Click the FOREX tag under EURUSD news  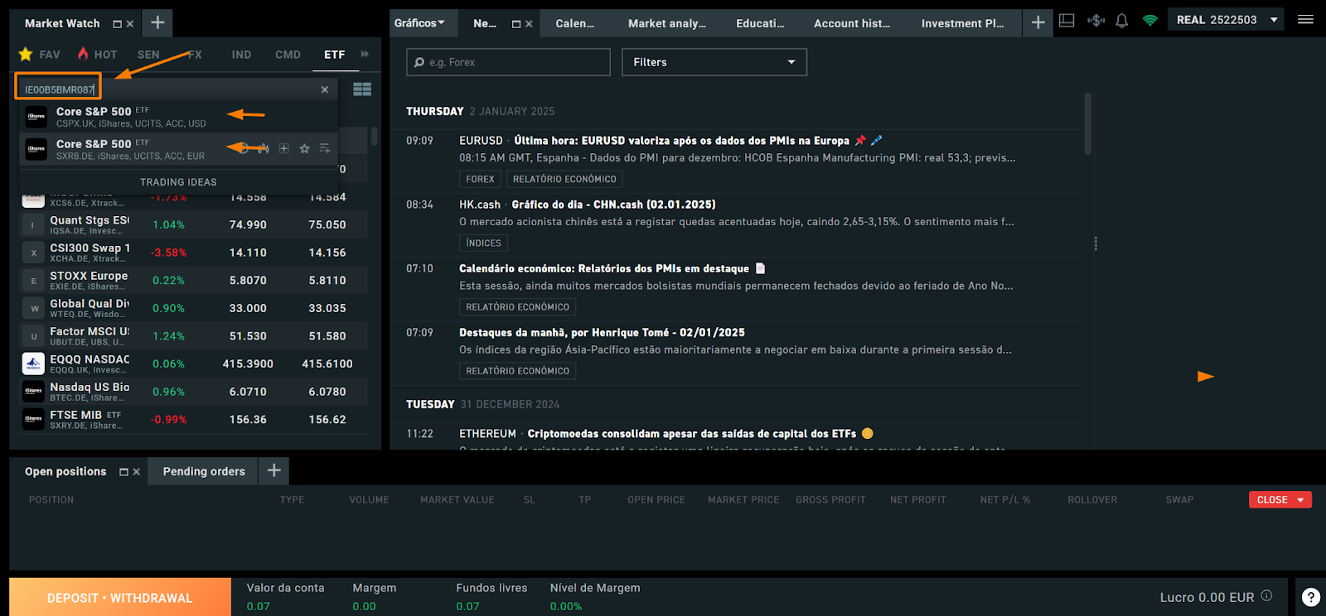[480, 179]
